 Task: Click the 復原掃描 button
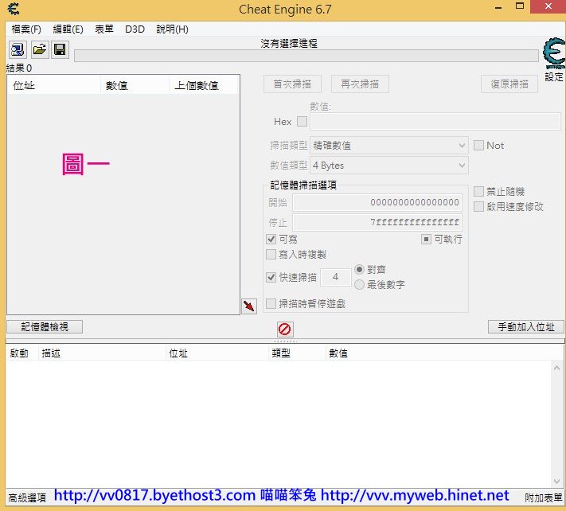[x=509, y=84]
